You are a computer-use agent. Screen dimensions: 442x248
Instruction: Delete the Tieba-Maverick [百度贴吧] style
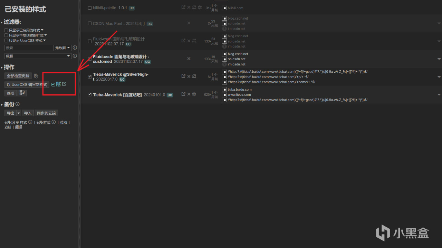pos(189,94)
